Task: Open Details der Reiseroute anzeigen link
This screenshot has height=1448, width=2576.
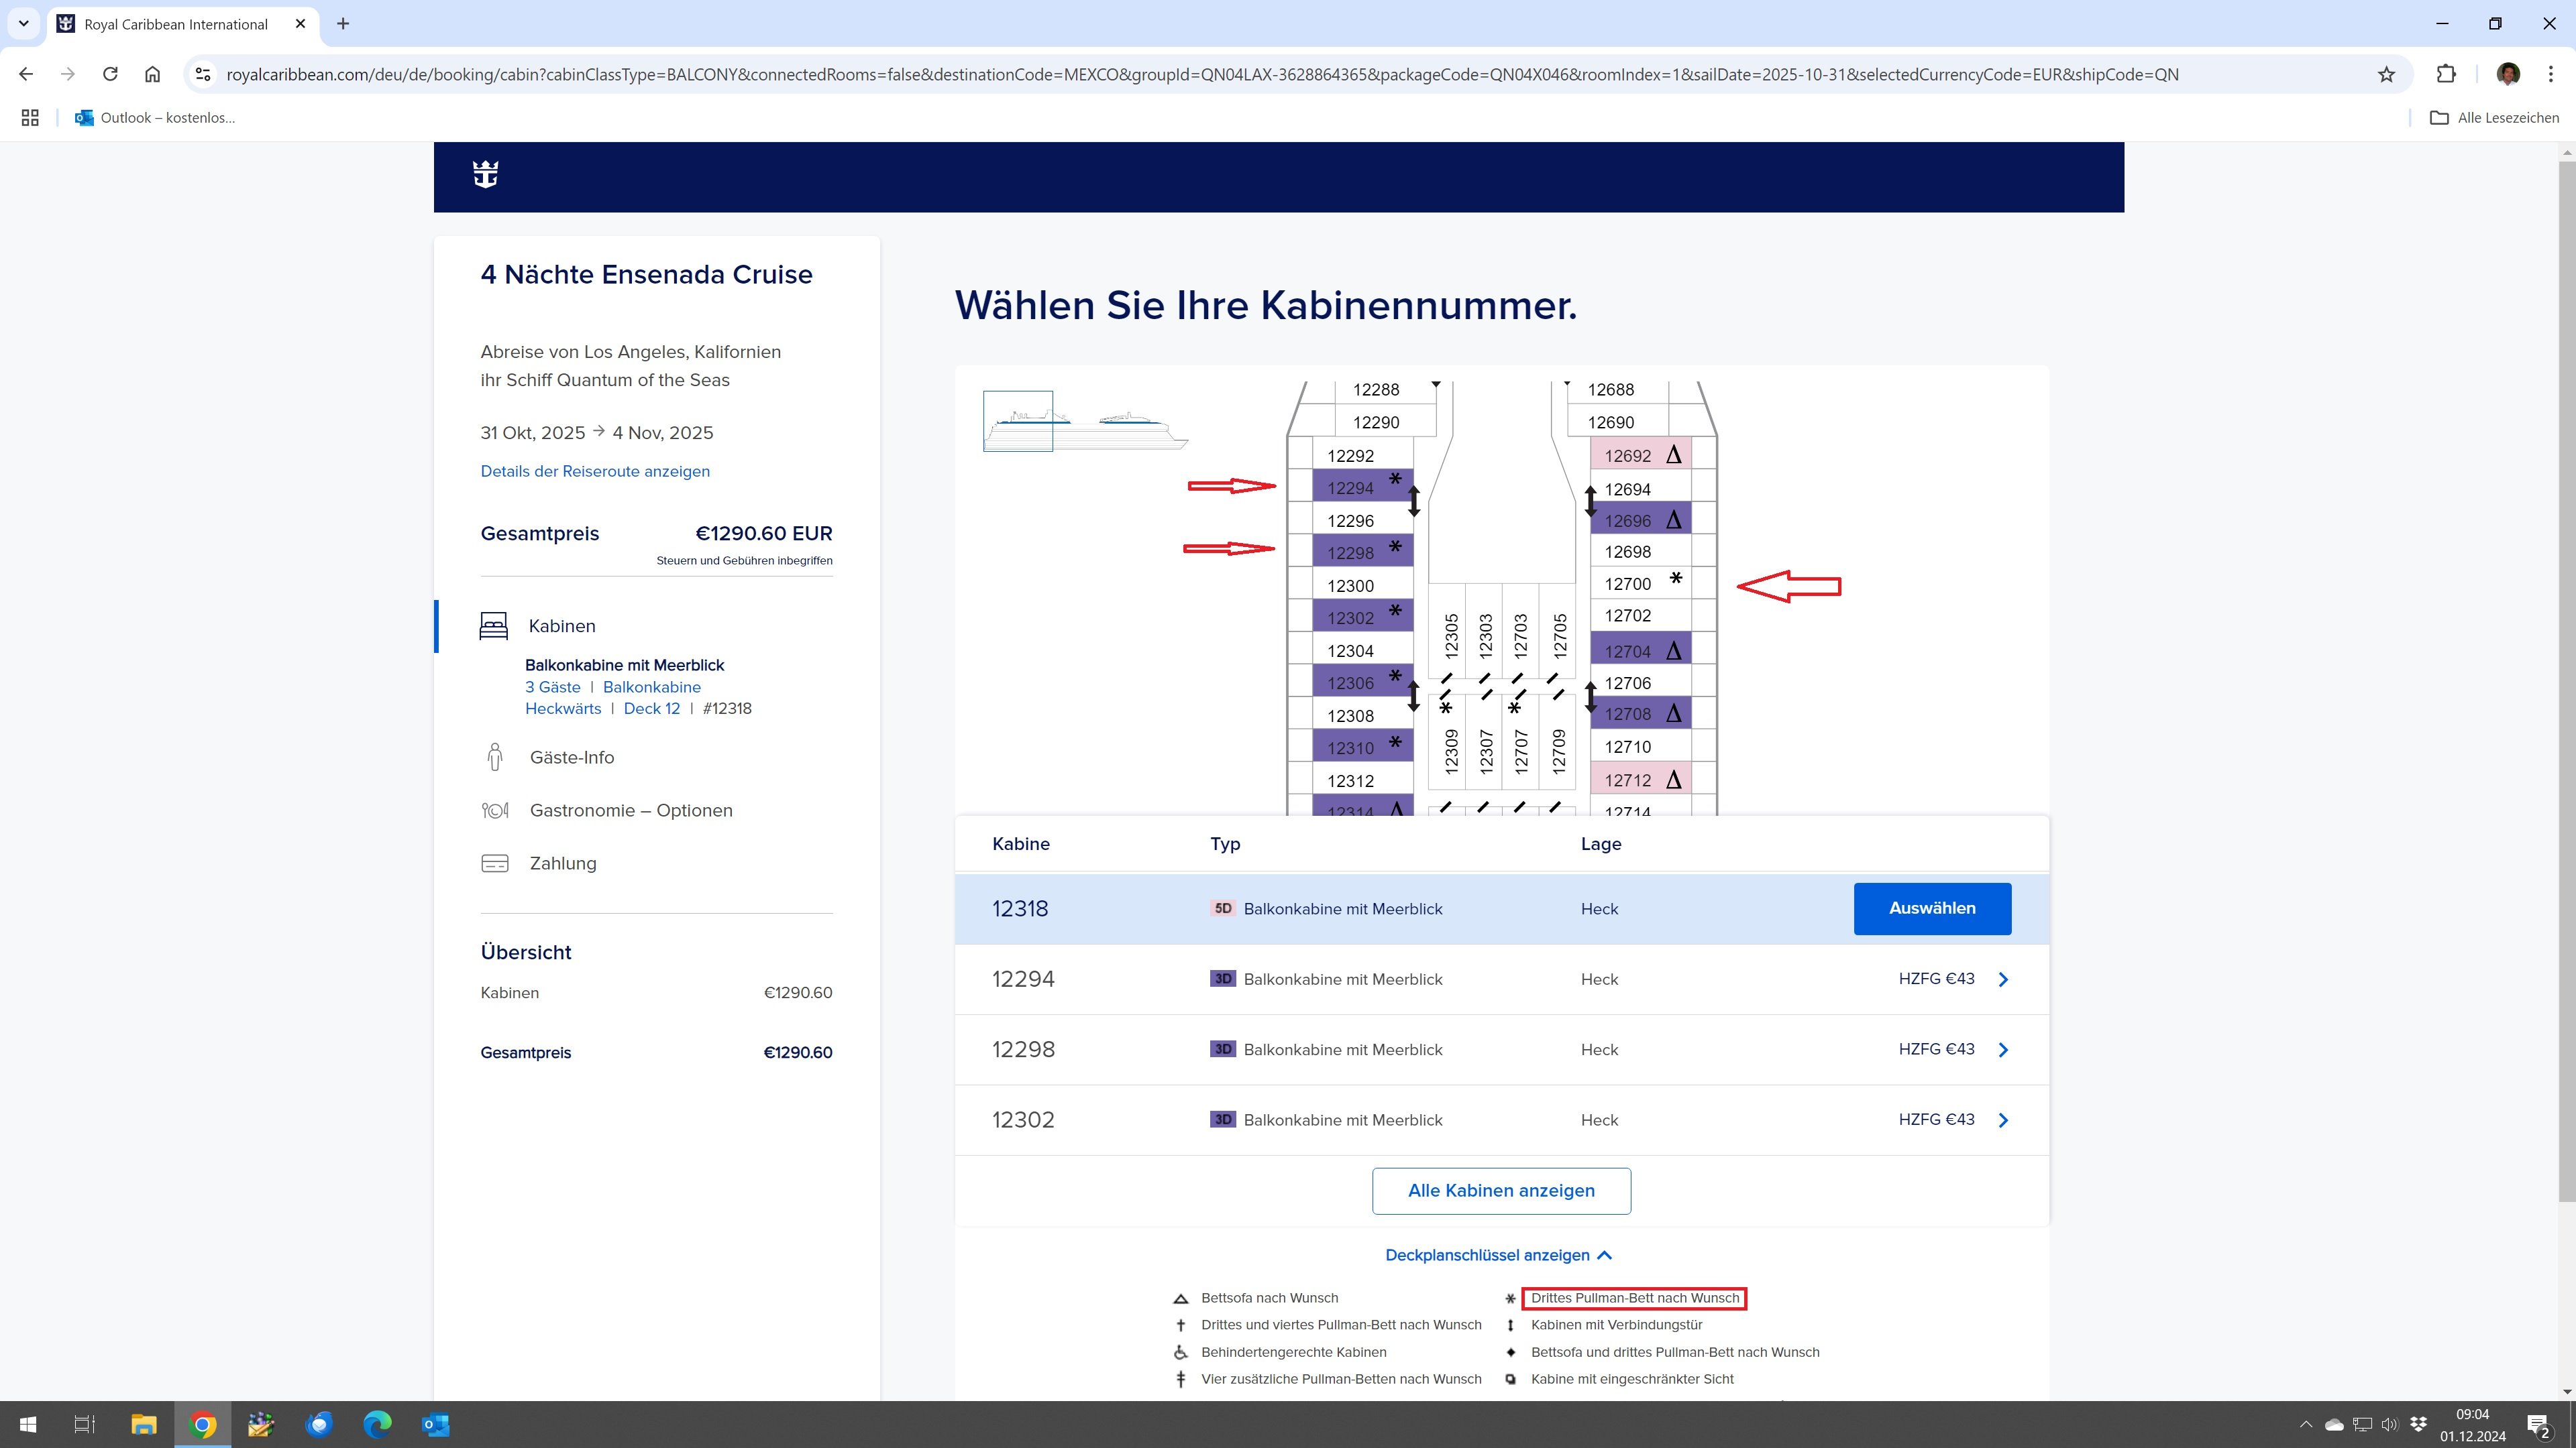Action: click(595, 471)
